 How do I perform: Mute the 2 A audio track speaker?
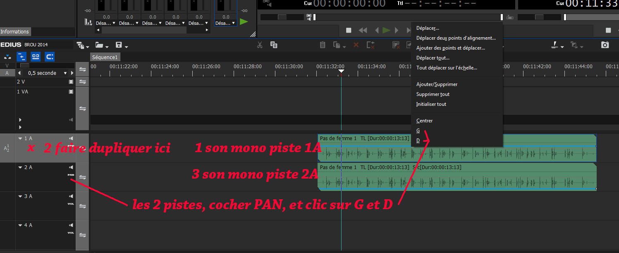(71, 167)
